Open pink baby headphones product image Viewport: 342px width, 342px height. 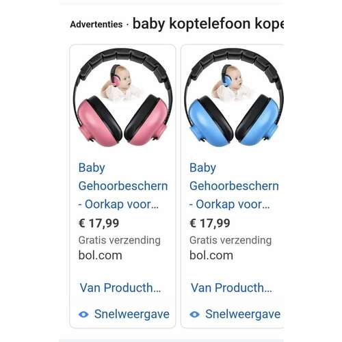click(122, 97)
